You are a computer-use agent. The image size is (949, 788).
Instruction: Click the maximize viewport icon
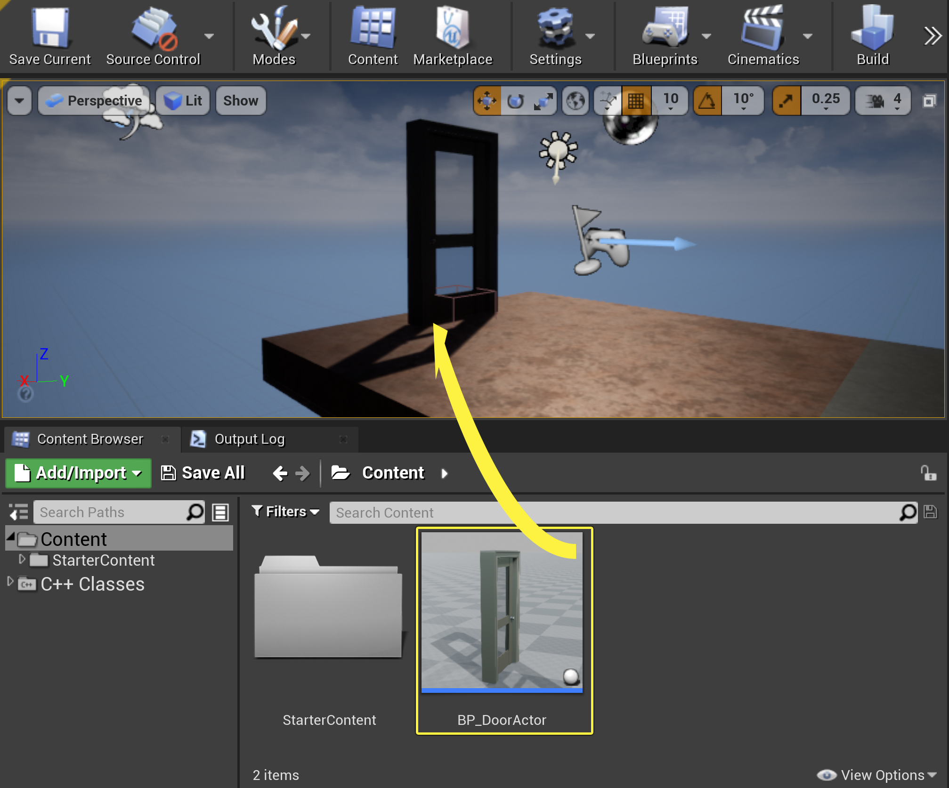929,100
